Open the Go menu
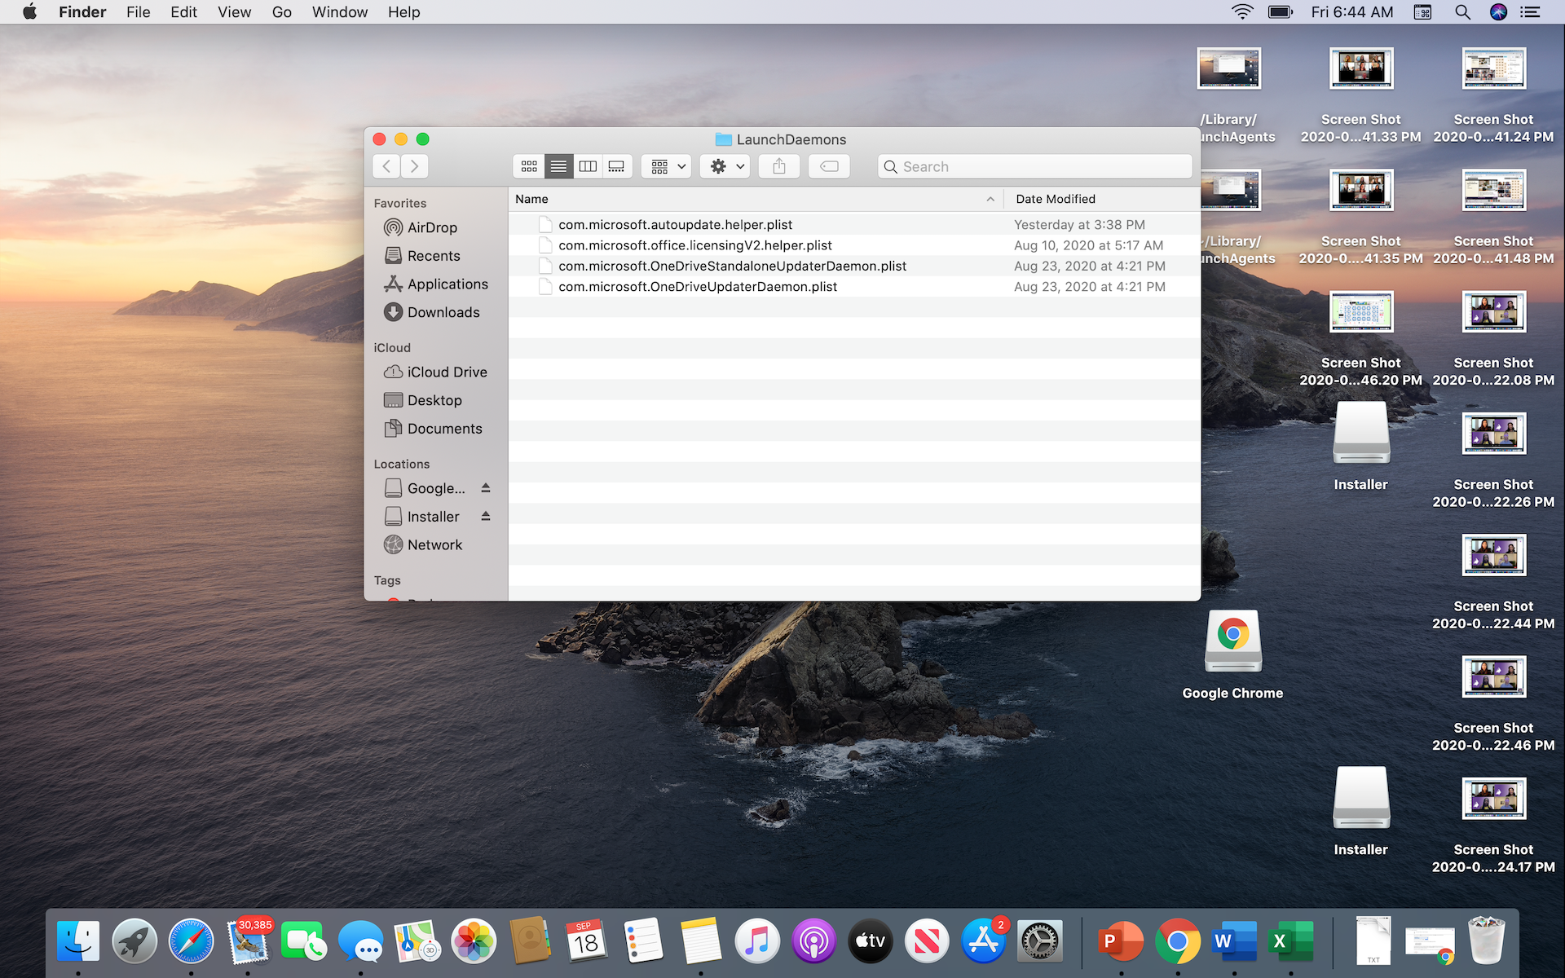Viewport: 1565px width, 978px height. pos(281,12)
